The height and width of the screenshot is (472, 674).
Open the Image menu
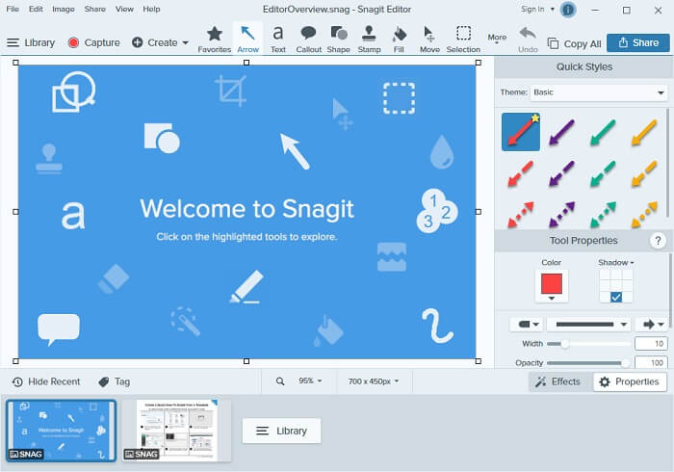[64, 9]
